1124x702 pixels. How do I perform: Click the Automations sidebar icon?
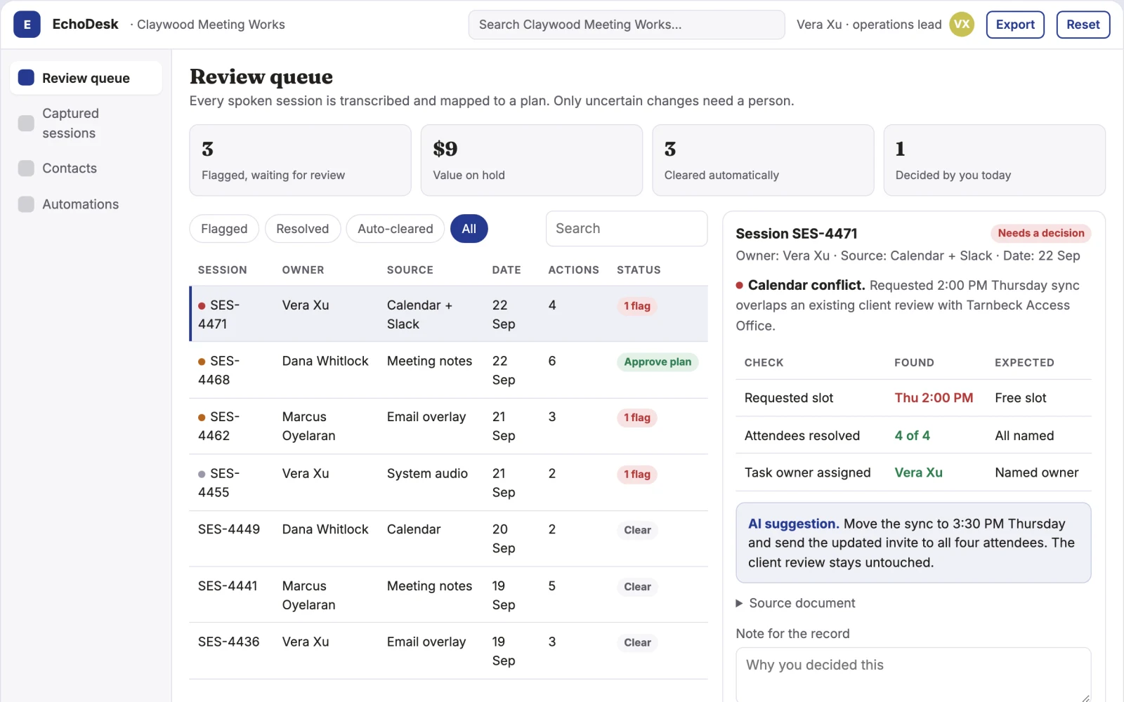click(x=26, y=204)
